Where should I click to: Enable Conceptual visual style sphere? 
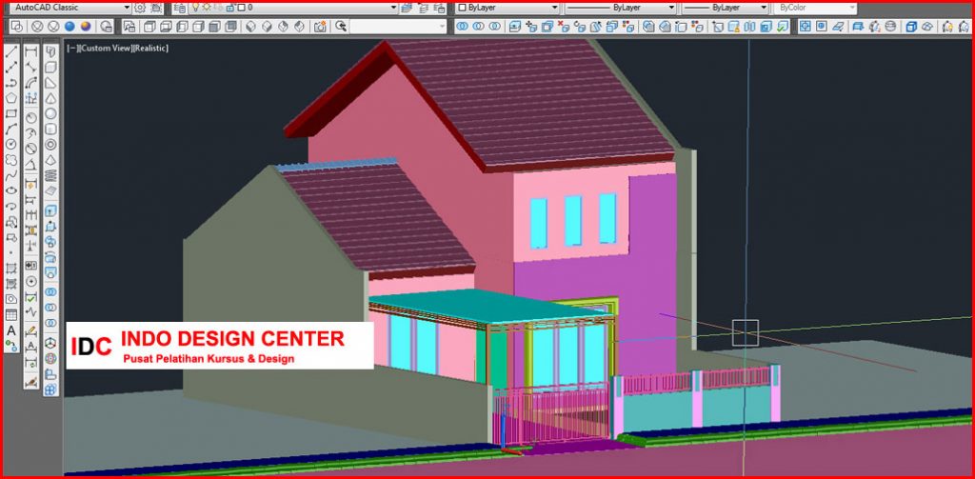(x=85, y=26)
